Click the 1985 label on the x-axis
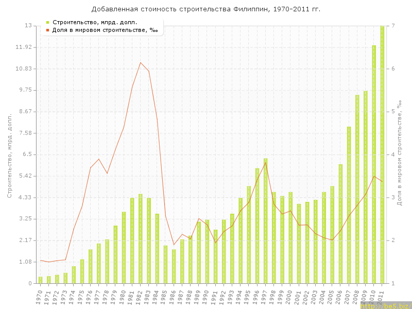412x309 pixels. point(164,297)
